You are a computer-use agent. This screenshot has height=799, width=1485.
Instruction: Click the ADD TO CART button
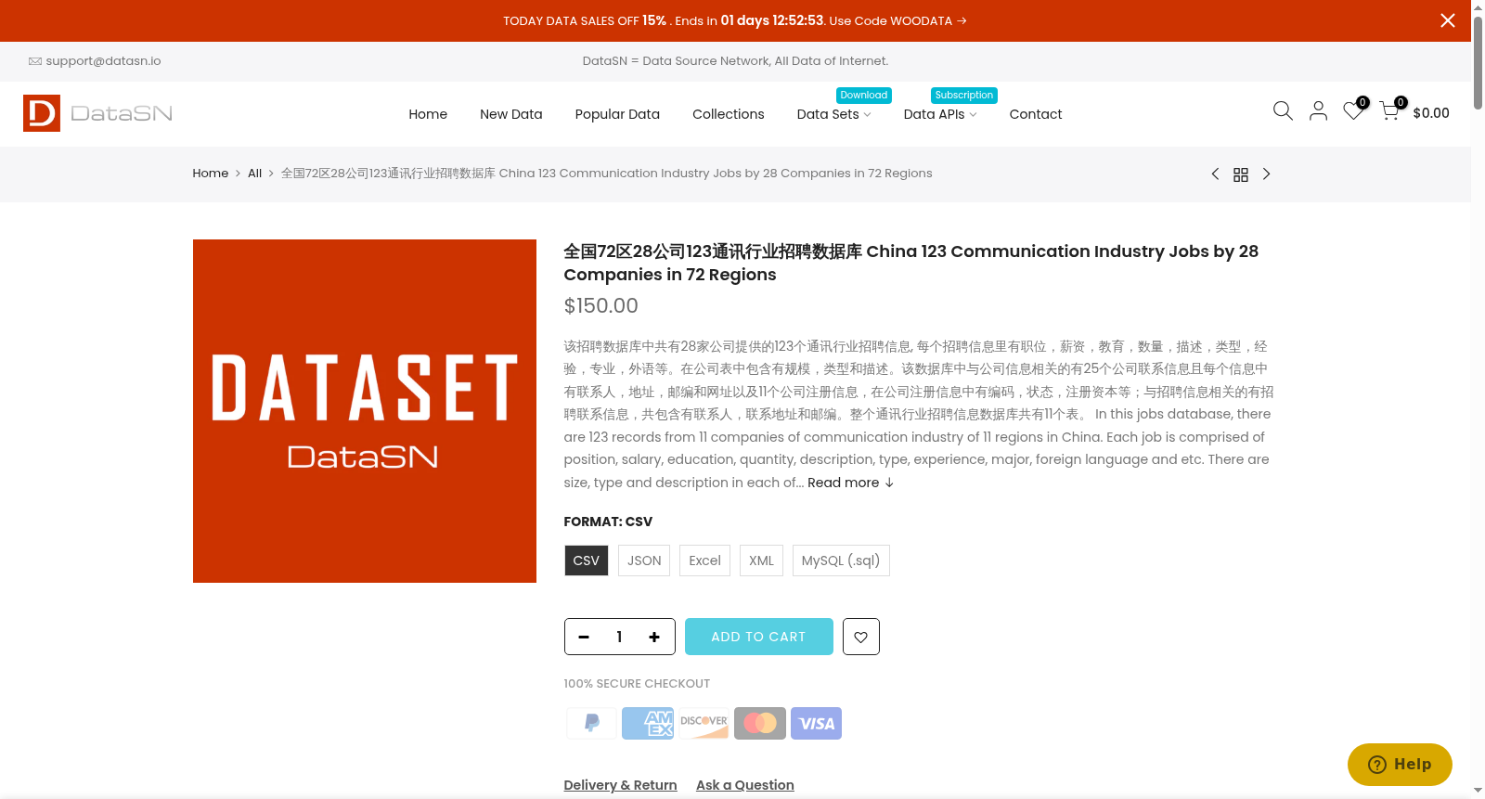pyautogui.click(x=759, y=637)
